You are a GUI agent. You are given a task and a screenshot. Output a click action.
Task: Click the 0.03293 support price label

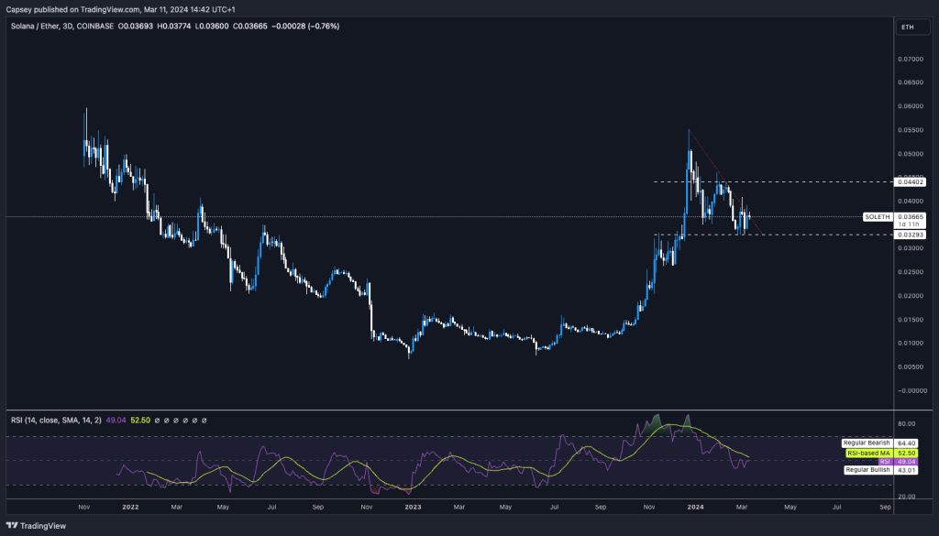click(911, 235)
